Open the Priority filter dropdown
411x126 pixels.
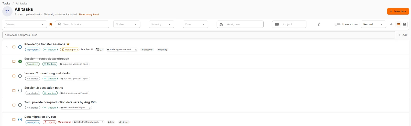click(x=161, y=24)
